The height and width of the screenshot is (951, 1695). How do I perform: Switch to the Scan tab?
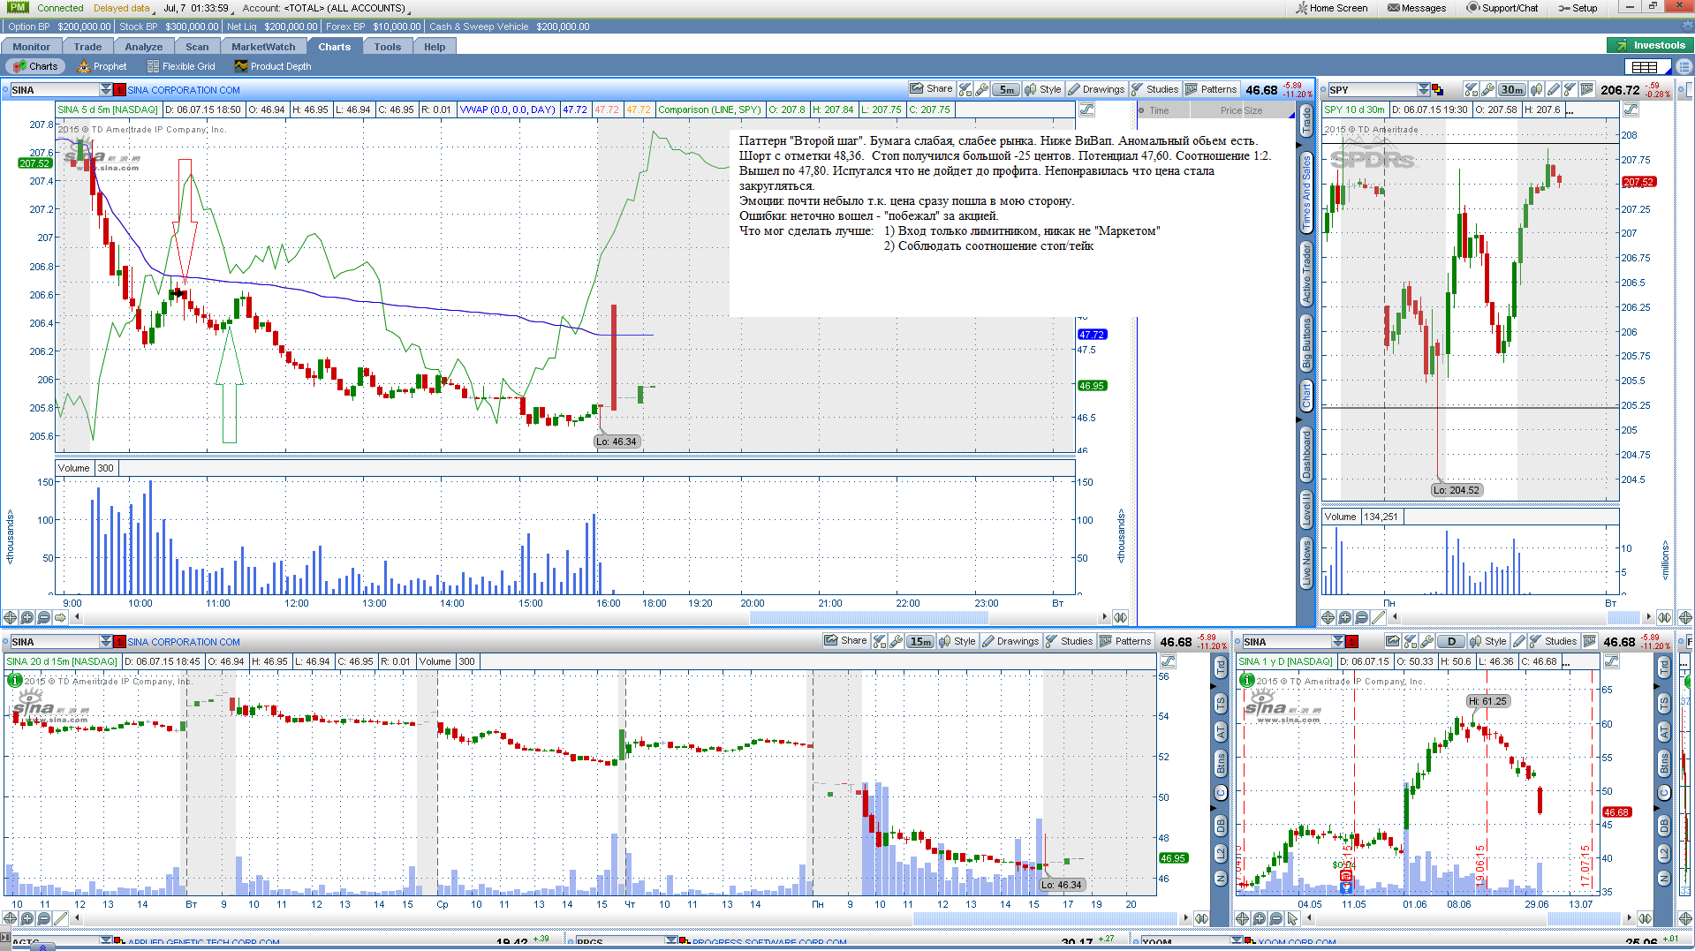(x=197, y=47)
